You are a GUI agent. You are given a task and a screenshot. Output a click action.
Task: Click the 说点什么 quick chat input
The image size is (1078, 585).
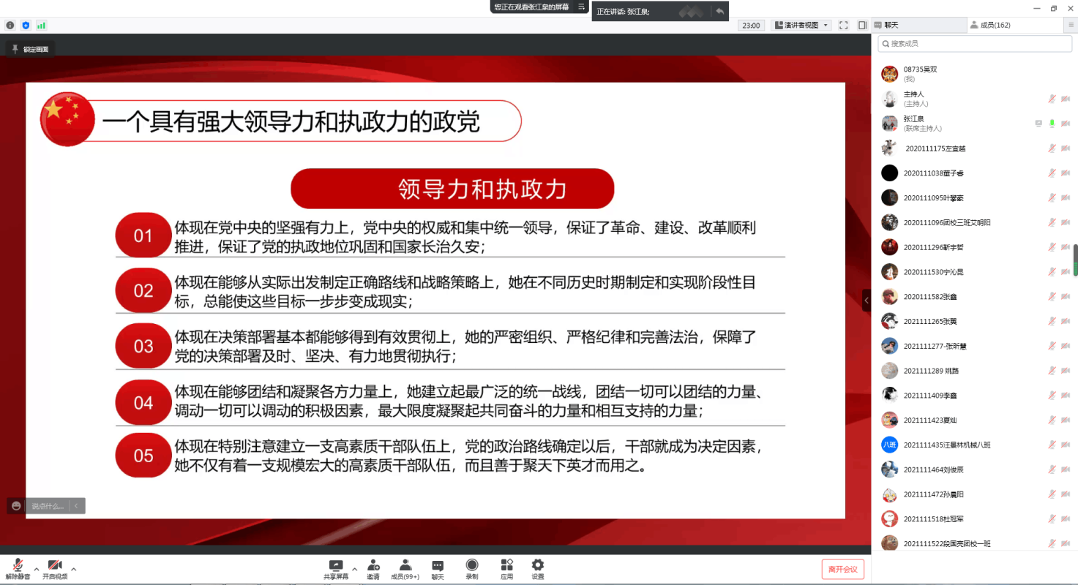pyautogui.click(x=48, y=505)
